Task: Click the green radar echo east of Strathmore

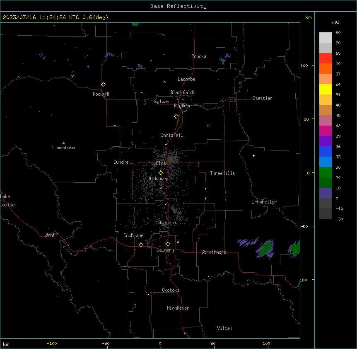Action: tap(266, 248)
